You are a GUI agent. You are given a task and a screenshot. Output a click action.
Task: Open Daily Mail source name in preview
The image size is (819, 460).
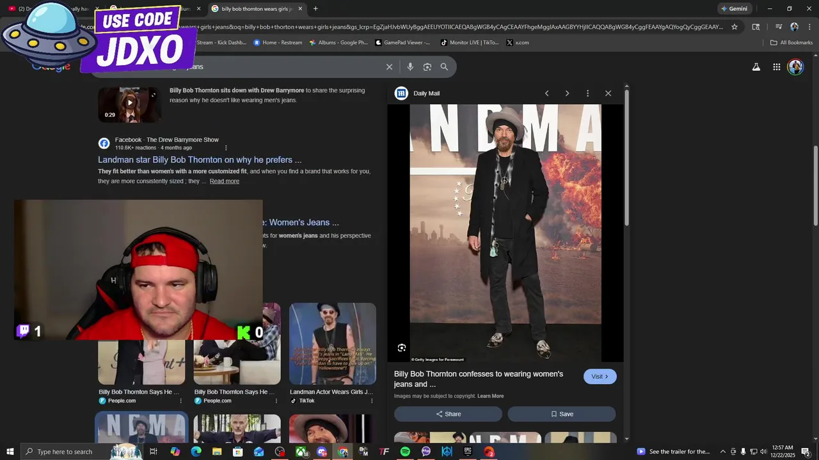click(x=426, y=93)
